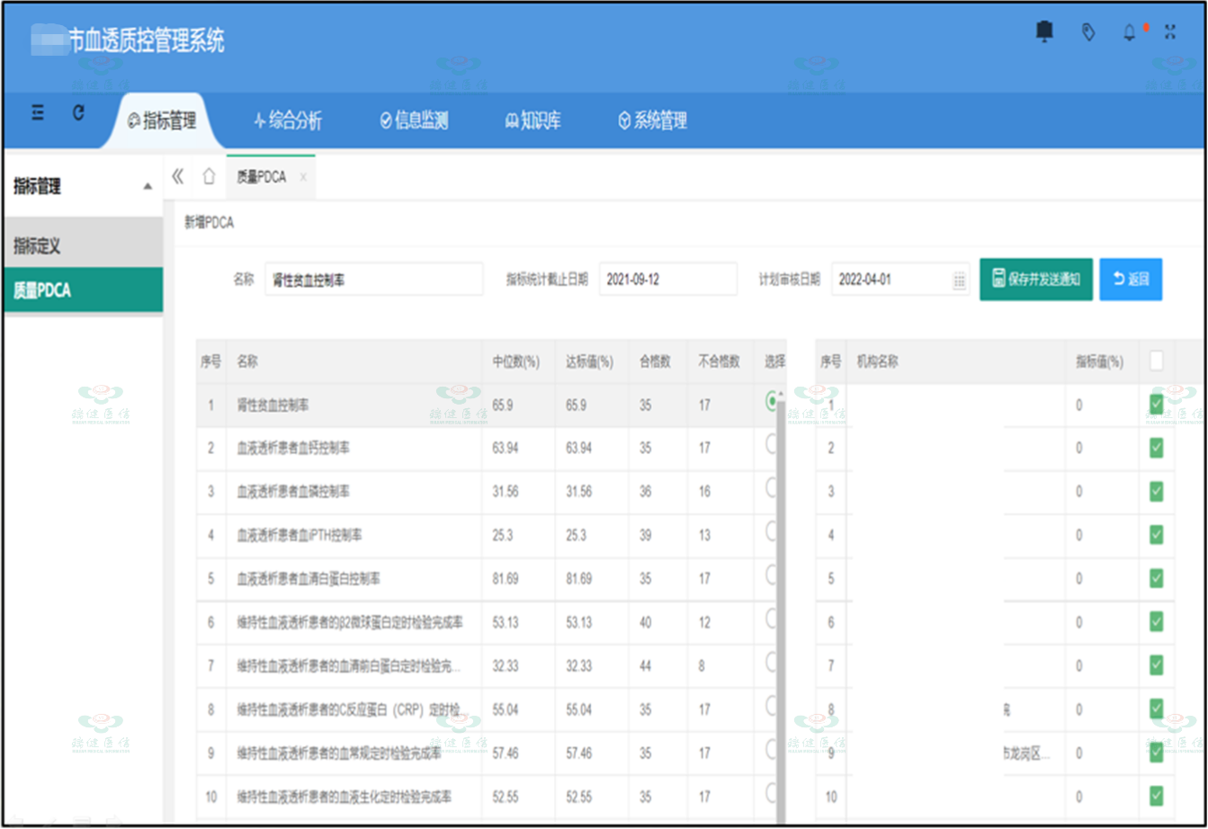Collapse the 指标管理 sidebar section
1208x829 pixels.
point(148,187)
